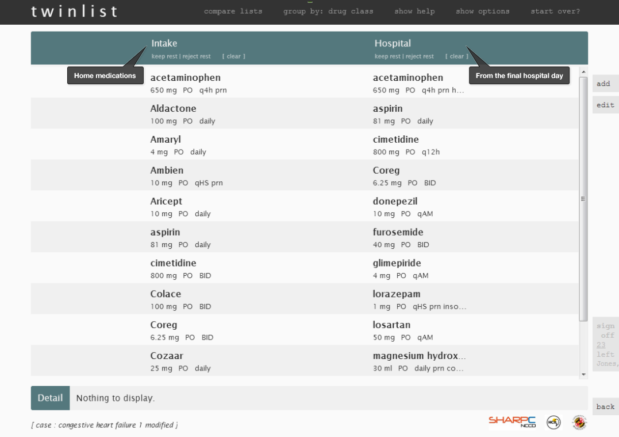Click the twinlist logo
Screen dimensions: 619x437
[75, 11]
